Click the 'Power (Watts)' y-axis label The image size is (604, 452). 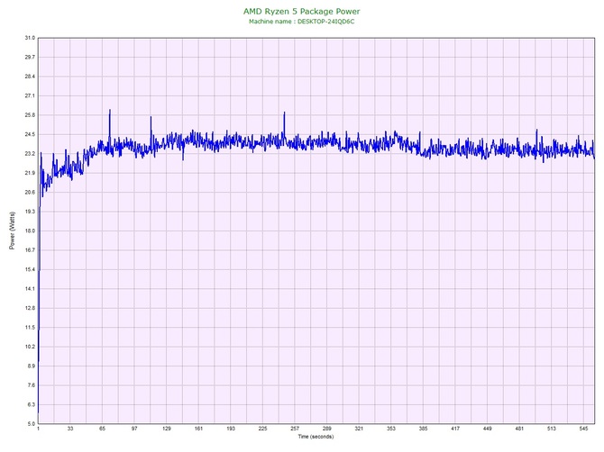pyautogui.click(x=12, y=231)
